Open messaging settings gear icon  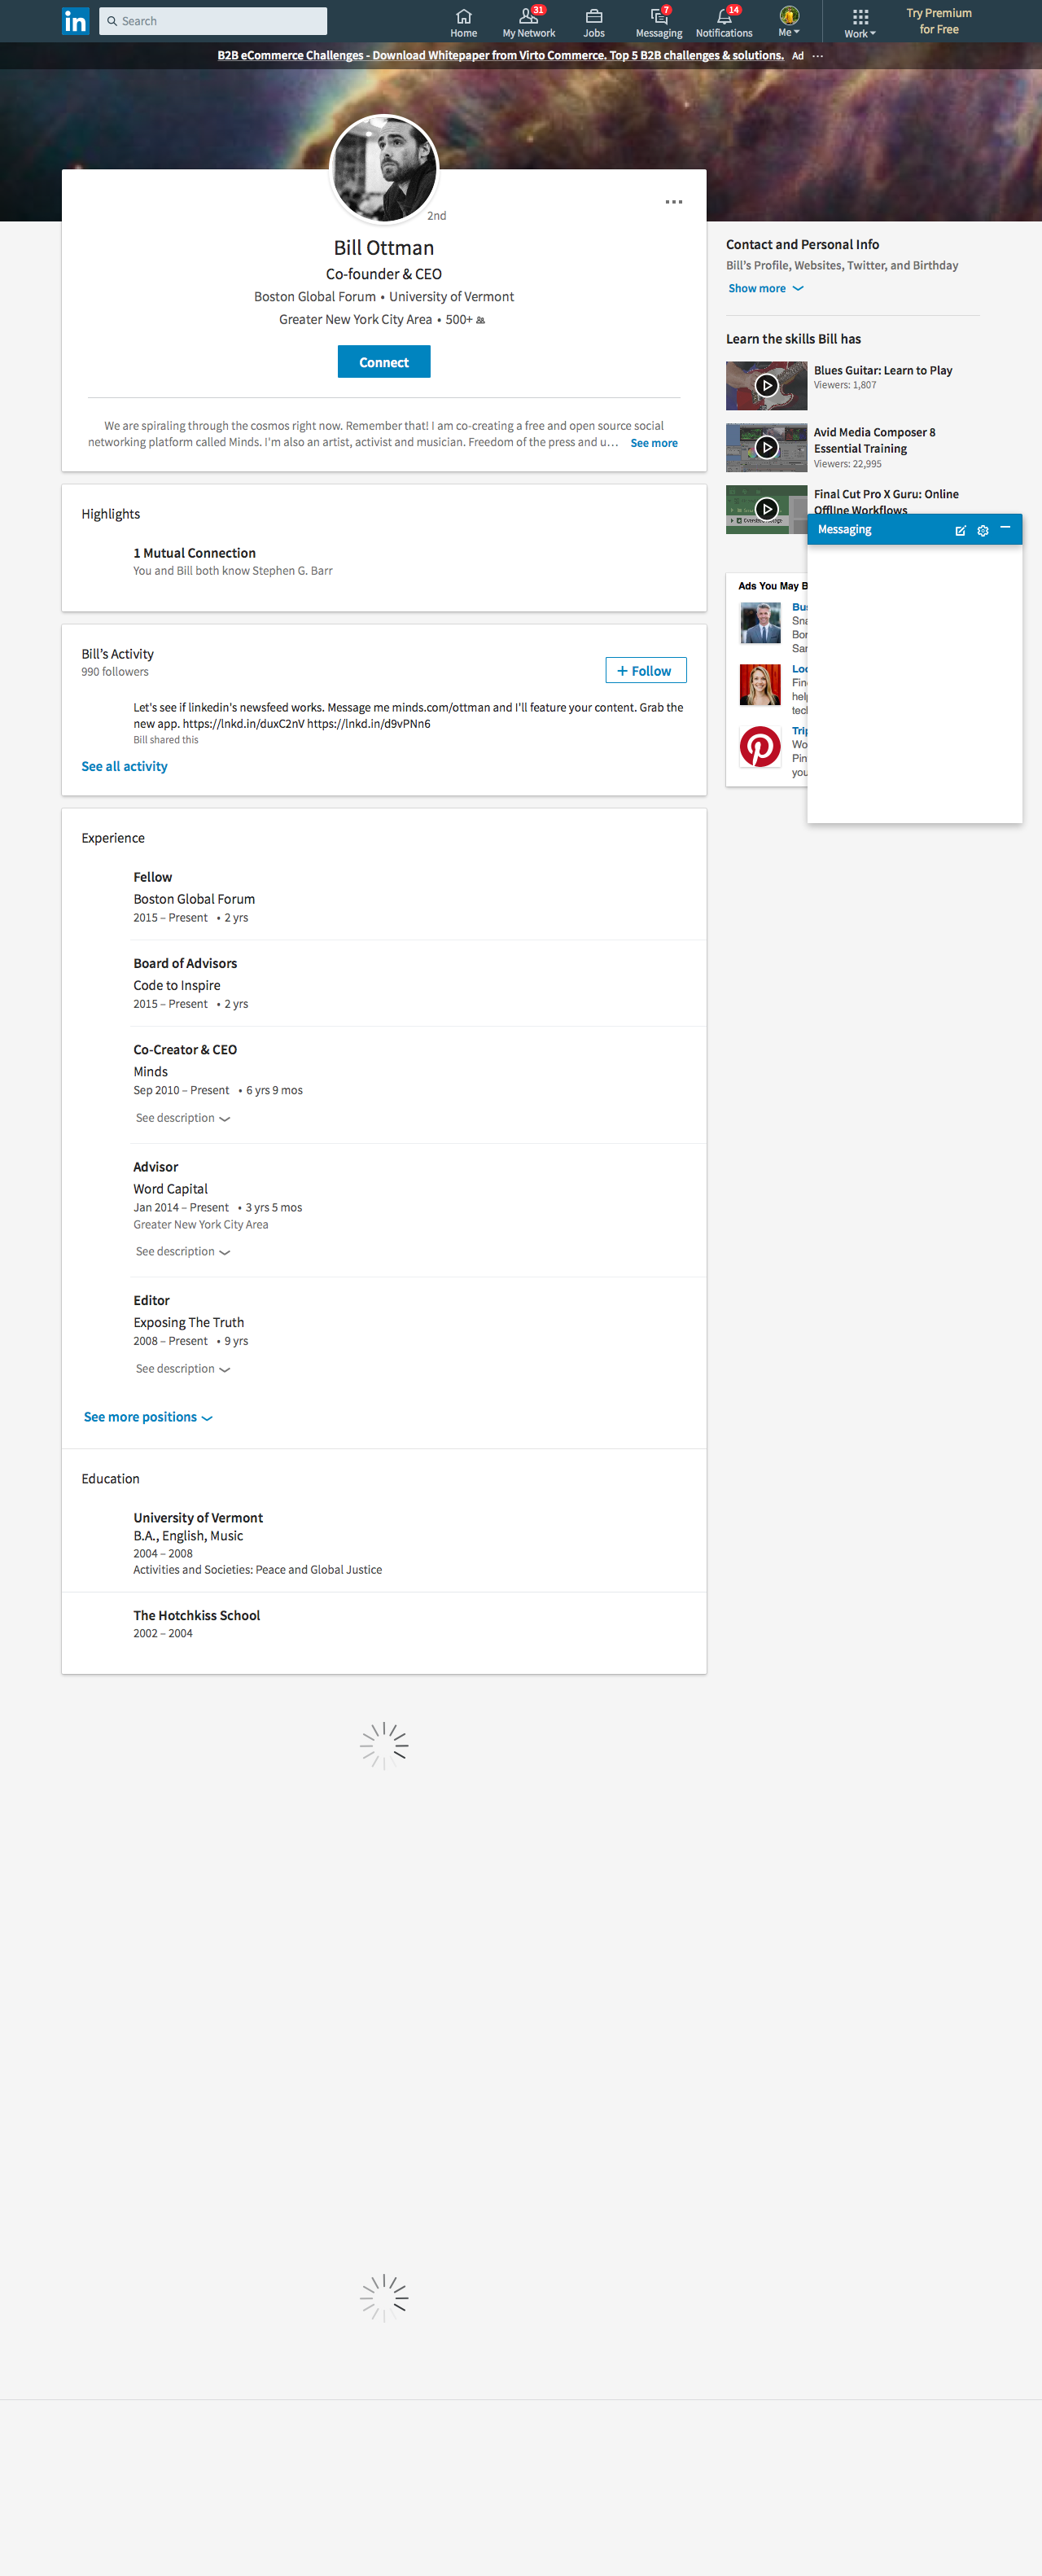tap(983, 531)
